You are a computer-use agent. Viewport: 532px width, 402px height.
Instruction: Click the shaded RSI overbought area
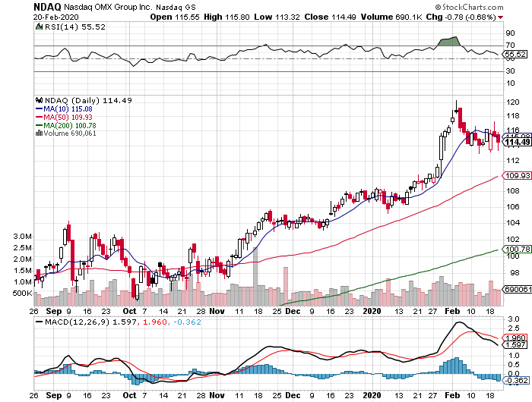[x=450, y=41]
